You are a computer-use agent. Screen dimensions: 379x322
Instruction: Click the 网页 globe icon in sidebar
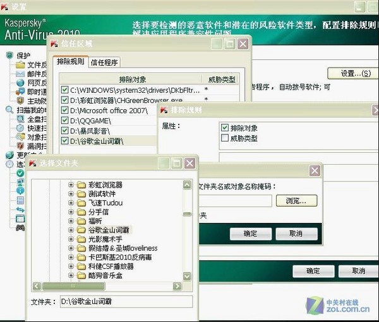click(x=20, y=83)
